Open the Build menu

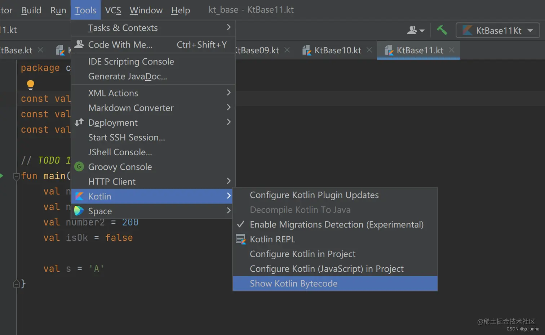click(x=31, y=10)
